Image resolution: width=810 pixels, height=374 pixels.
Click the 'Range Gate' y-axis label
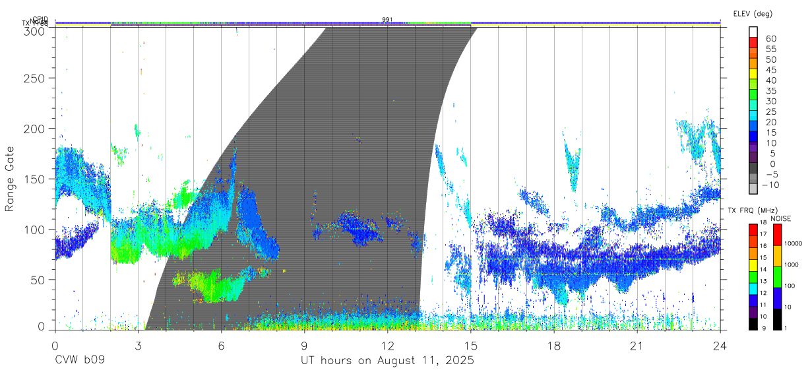pos(10,179)
